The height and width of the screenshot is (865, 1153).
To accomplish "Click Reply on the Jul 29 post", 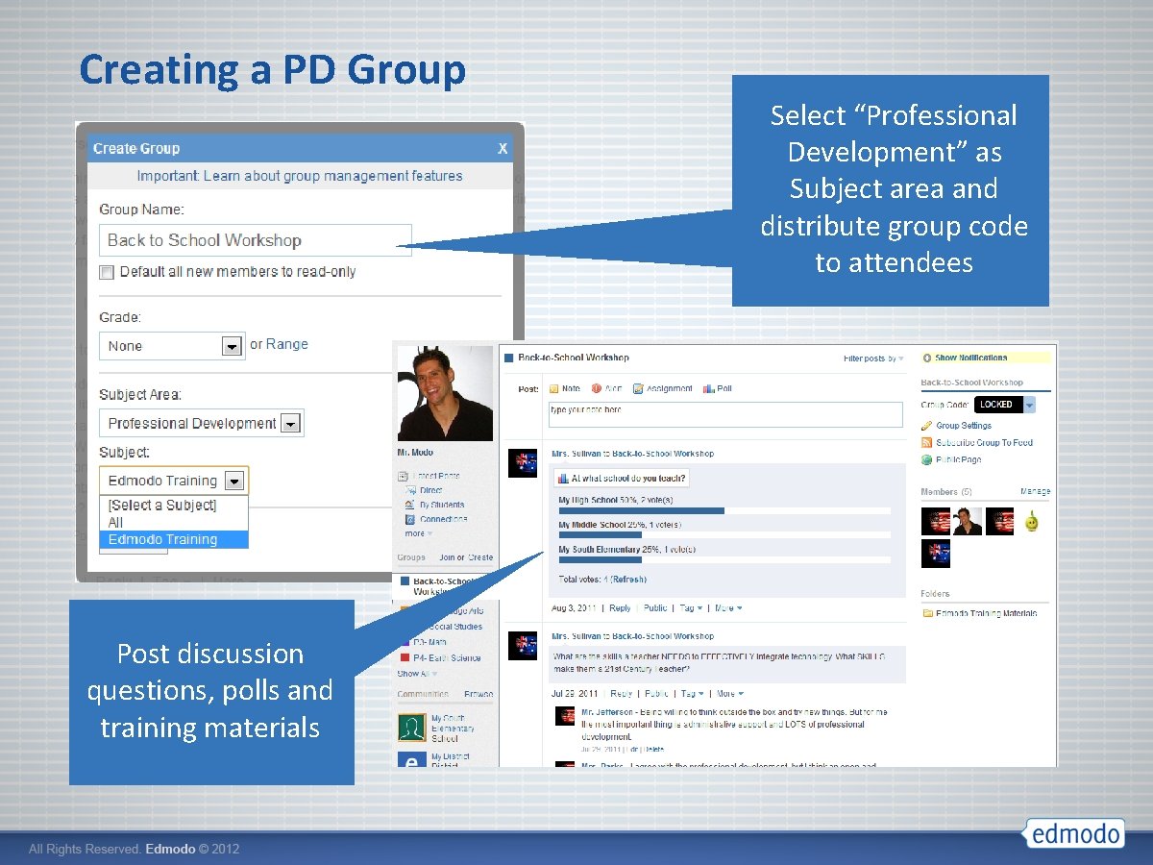I will (x=621, y=694).
